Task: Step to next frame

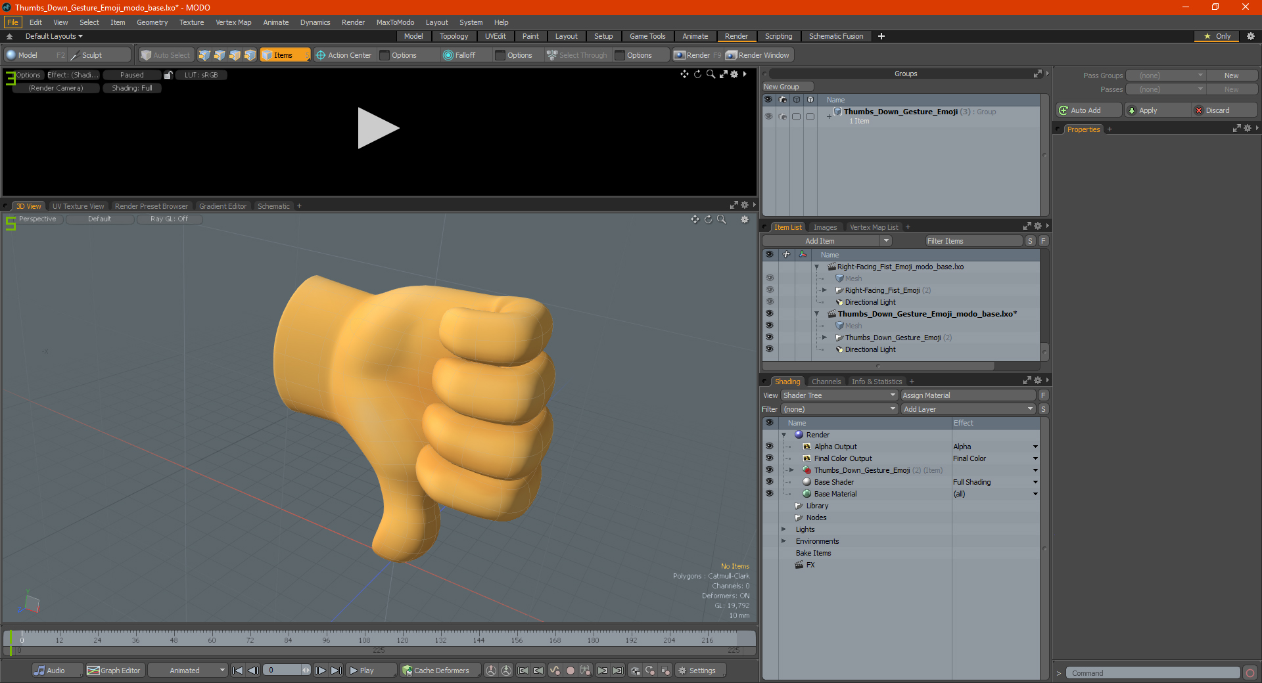Action: [320, 671]
